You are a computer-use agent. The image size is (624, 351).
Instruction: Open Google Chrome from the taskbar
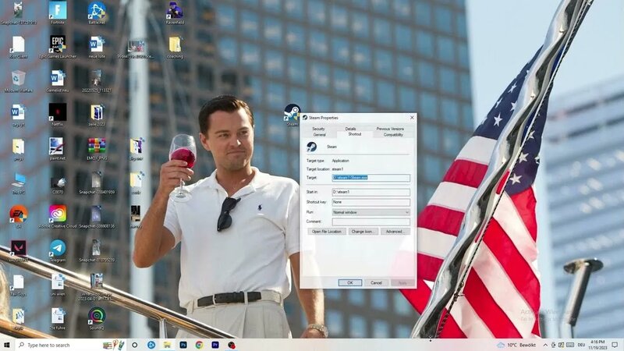[x=199, y=345]
